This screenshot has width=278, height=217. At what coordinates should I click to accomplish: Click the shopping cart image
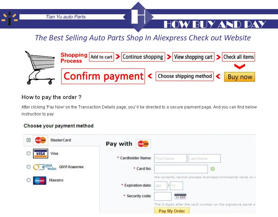tap(40, 68)
